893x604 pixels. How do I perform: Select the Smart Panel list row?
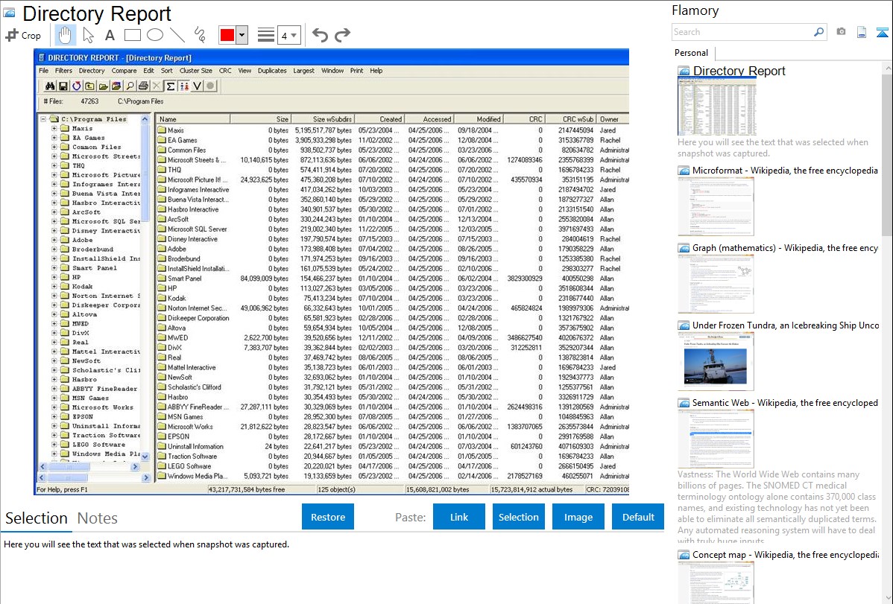click(393, 279)
